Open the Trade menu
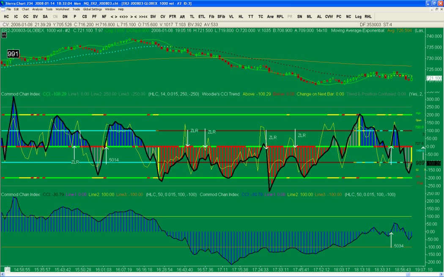This screenshot has height=277, width=444. [x=76, y=9]
